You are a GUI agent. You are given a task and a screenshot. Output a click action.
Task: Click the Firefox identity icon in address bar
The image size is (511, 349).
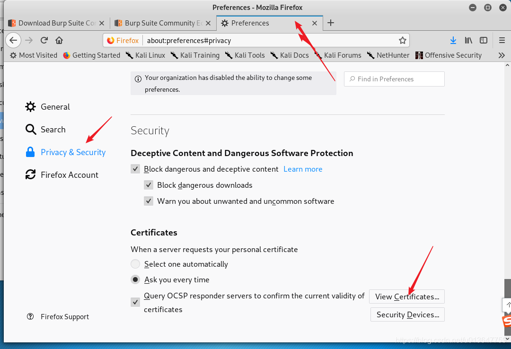point(123,40)
